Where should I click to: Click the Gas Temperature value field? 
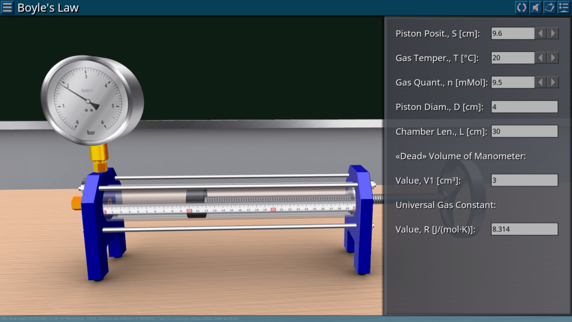512,58
